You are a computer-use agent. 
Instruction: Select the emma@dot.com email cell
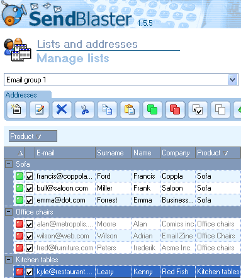pyautogui.click(x=65, y=200)
